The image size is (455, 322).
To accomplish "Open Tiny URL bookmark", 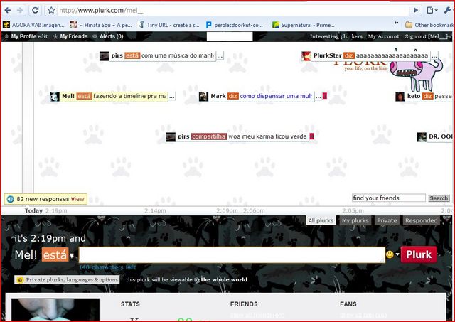I will 169,25.
